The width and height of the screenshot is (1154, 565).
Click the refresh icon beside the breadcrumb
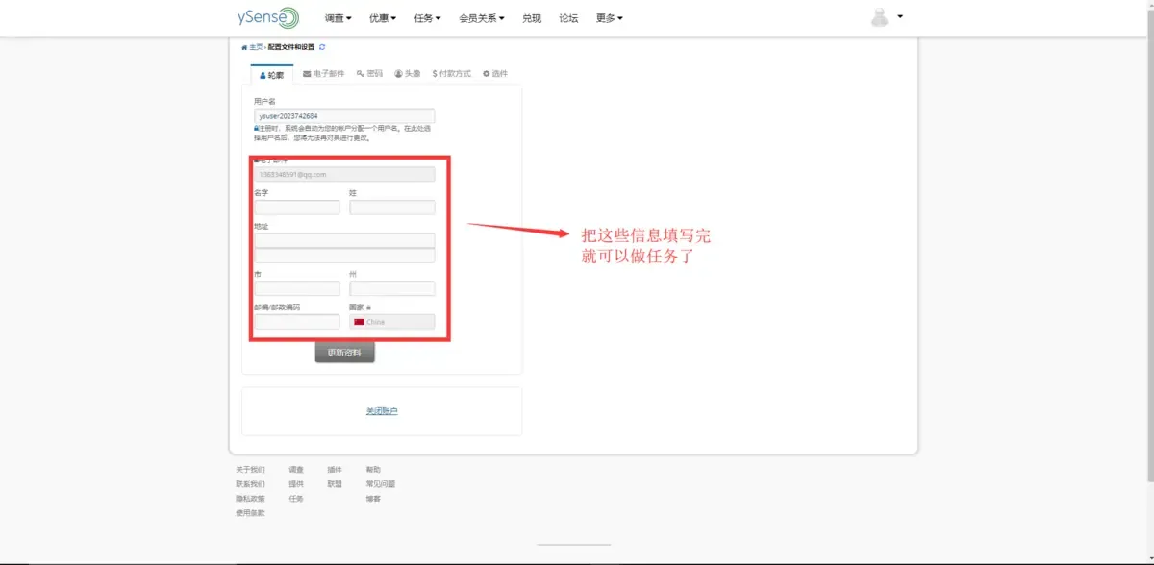[x=322, y=46]
